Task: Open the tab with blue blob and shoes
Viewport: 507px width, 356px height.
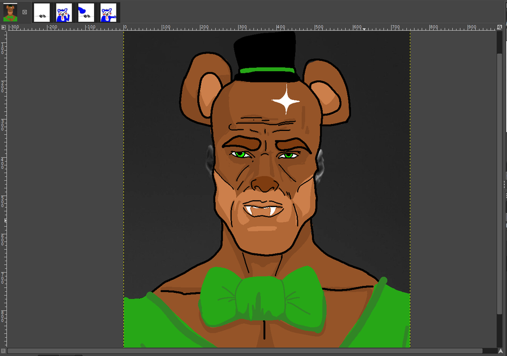Action: pyautogui.click(x=86, y=12)
